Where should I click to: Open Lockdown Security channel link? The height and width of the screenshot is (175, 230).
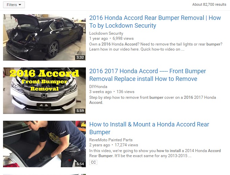(106, 33)
